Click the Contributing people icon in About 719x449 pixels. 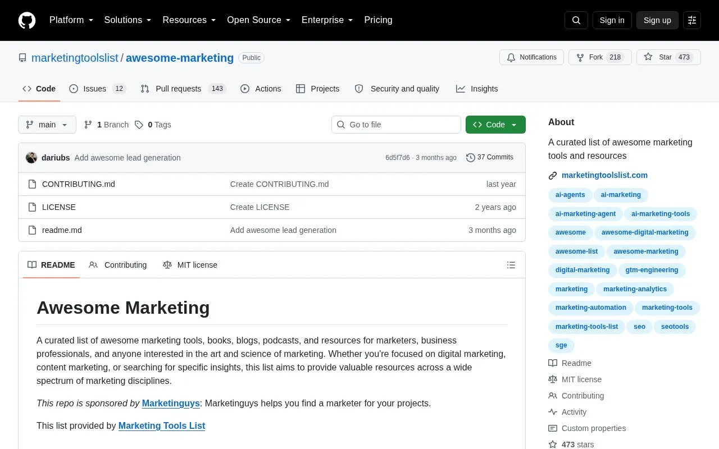553,396
